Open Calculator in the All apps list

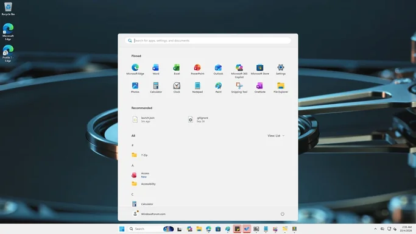pyautogui.click(x=143, y=204)
